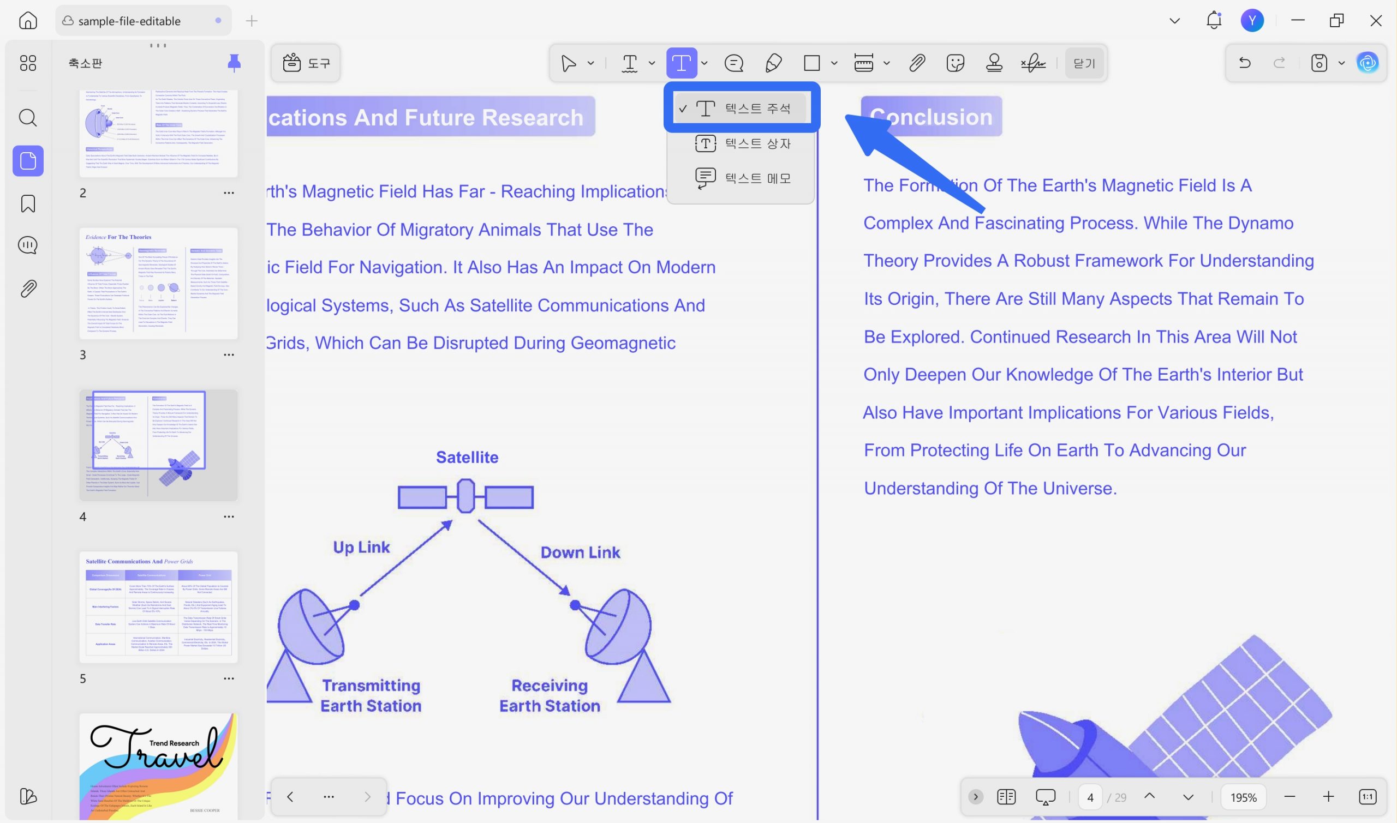Redo the last action
Viewport: 1397px width, 823px height.
pyautogui.click(x=1279, y=63)
